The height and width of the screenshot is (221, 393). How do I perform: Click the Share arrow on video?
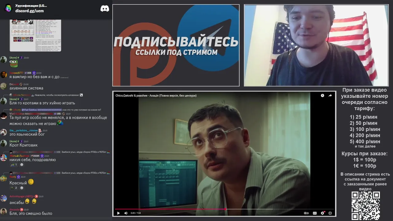(x=330, y=95)
